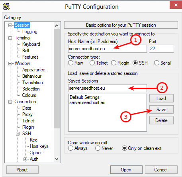182x177 pixels.
Task: Click the category tree scrollbar thumb
Action: click(57, 79)
